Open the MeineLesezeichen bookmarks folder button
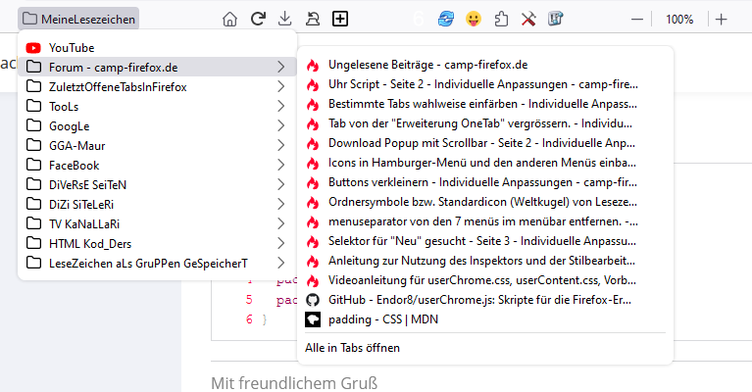Screen dimensions: 752x392 pos(78,19)
